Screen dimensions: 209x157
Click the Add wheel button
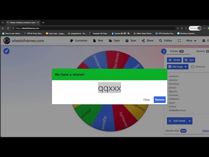[177, 121]
